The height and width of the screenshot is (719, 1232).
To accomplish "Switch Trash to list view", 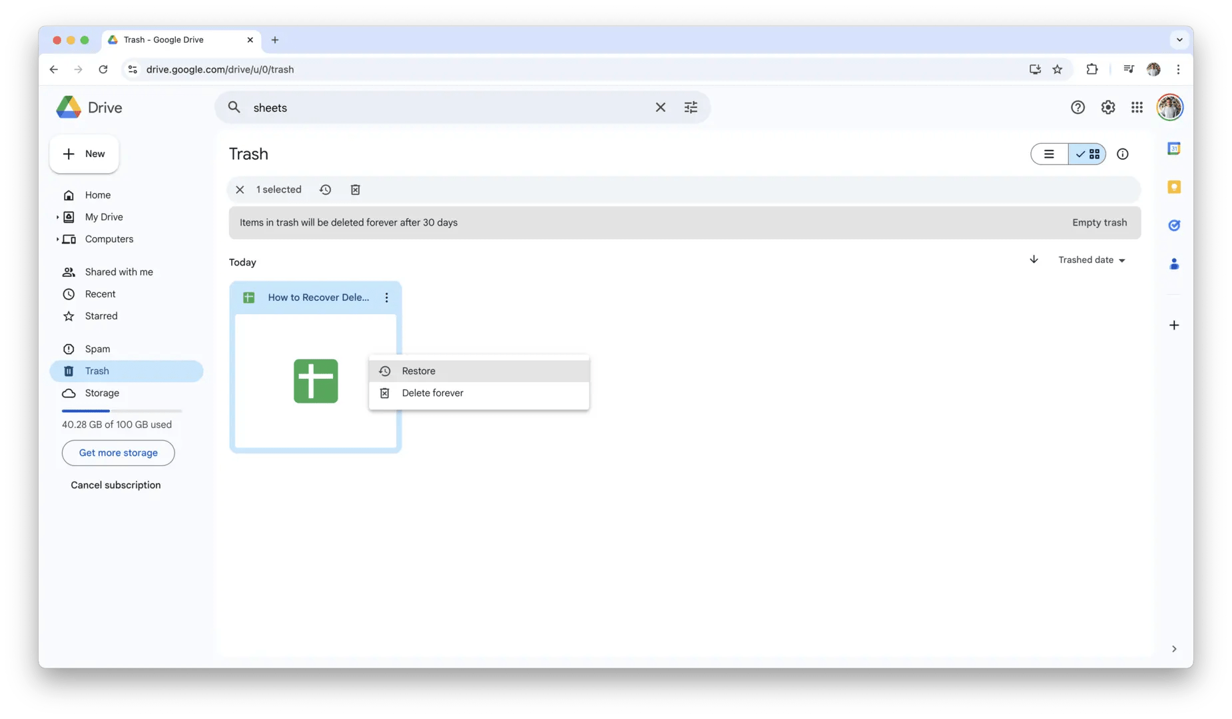I will 1050,154.
